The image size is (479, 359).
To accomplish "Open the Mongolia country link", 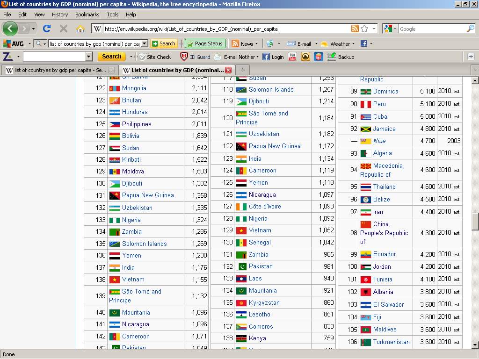I will [134, 88].
